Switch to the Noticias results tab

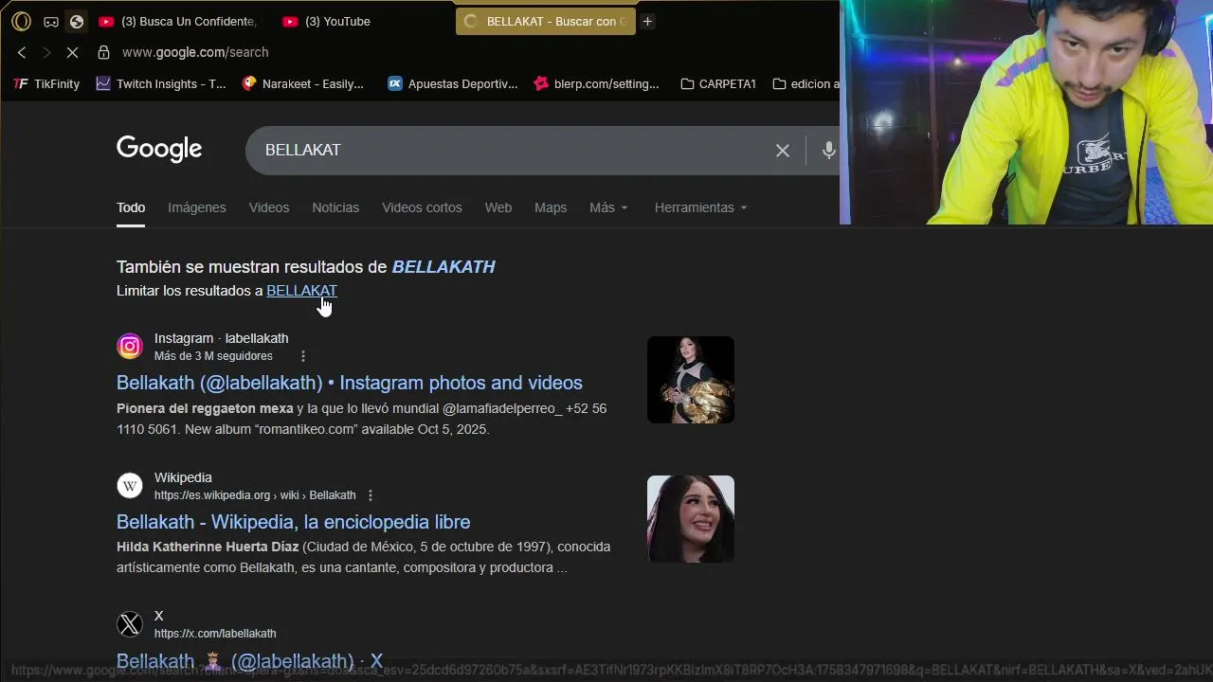(x=335, y=207)
